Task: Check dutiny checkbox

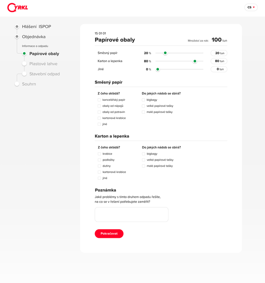Action: pos(99,166)
